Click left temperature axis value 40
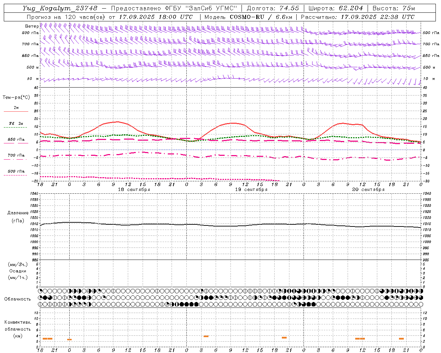 [x=37, y=88]
